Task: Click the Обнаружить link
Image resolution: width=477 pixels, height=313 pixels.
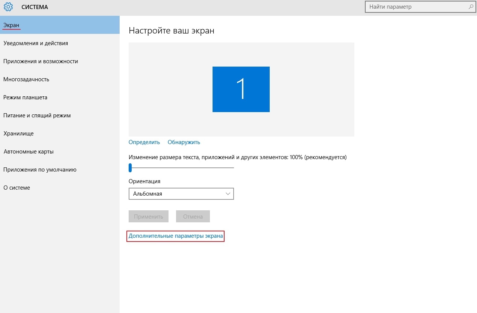Action: click(184, 142)
